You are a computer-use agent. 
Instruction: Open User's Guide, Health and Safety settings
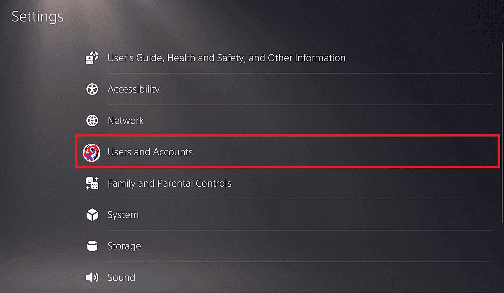coord(226,58)
